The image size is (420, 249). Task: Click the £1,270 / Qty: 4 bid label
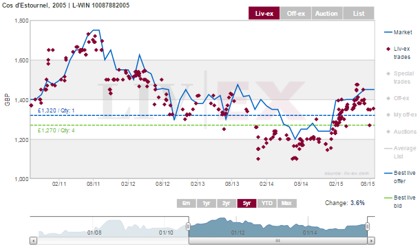click(x=56, y=130)
